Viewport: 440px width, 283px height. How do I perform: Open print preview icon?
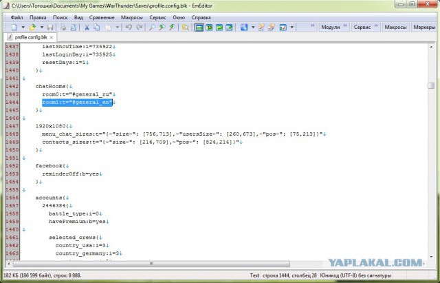[x=74, y=28]
